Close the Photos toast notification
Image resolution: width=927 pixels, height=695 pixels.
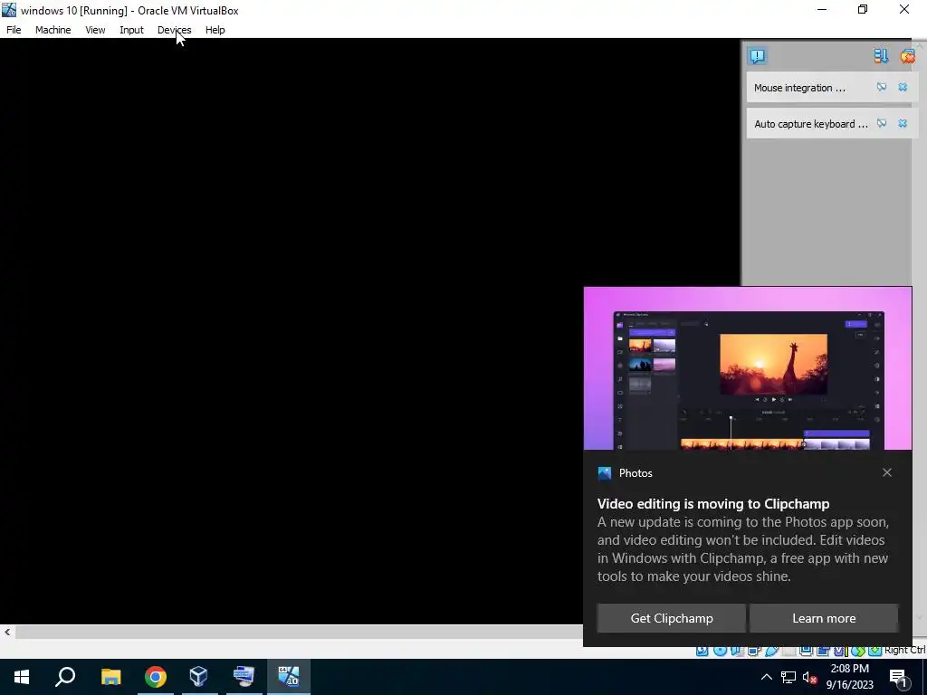click(887, 472)
